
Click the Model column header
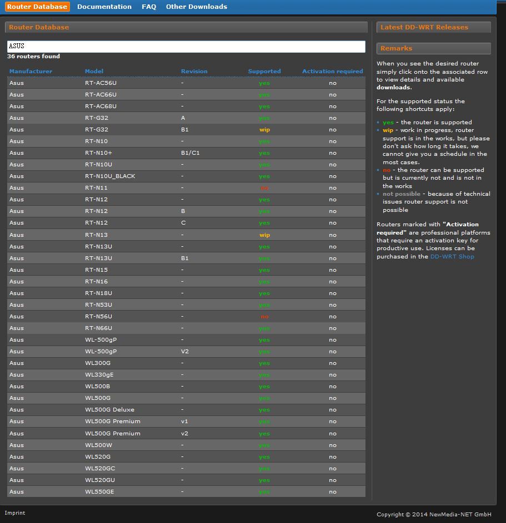coord(94,71)
